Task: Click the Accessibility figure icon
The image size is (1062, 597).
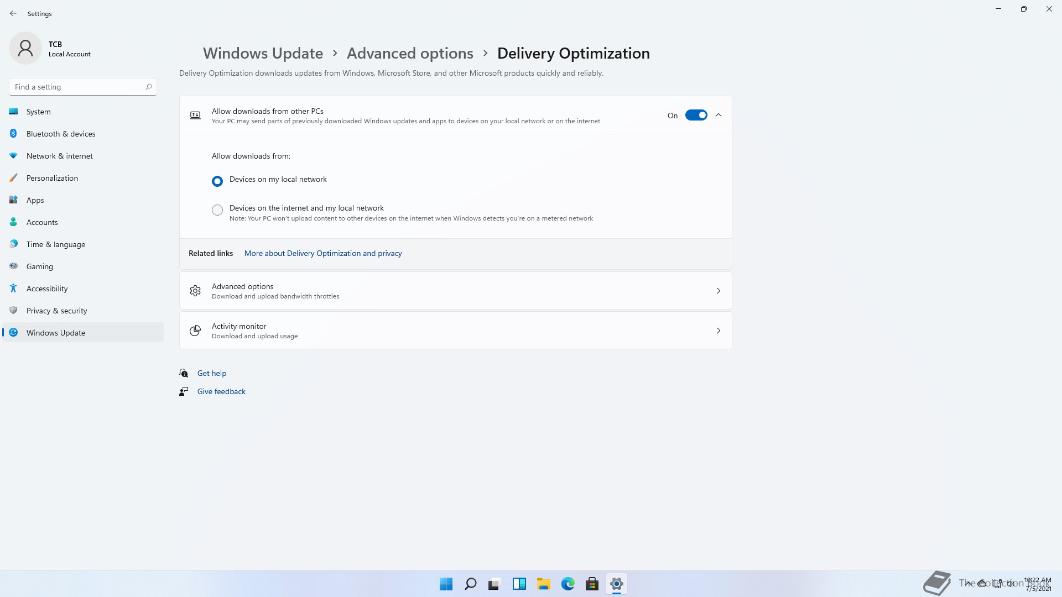Action: tap(13, 289)
